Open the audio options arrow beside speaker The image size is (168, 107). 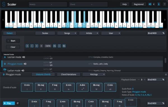click(x=154, y=4)
